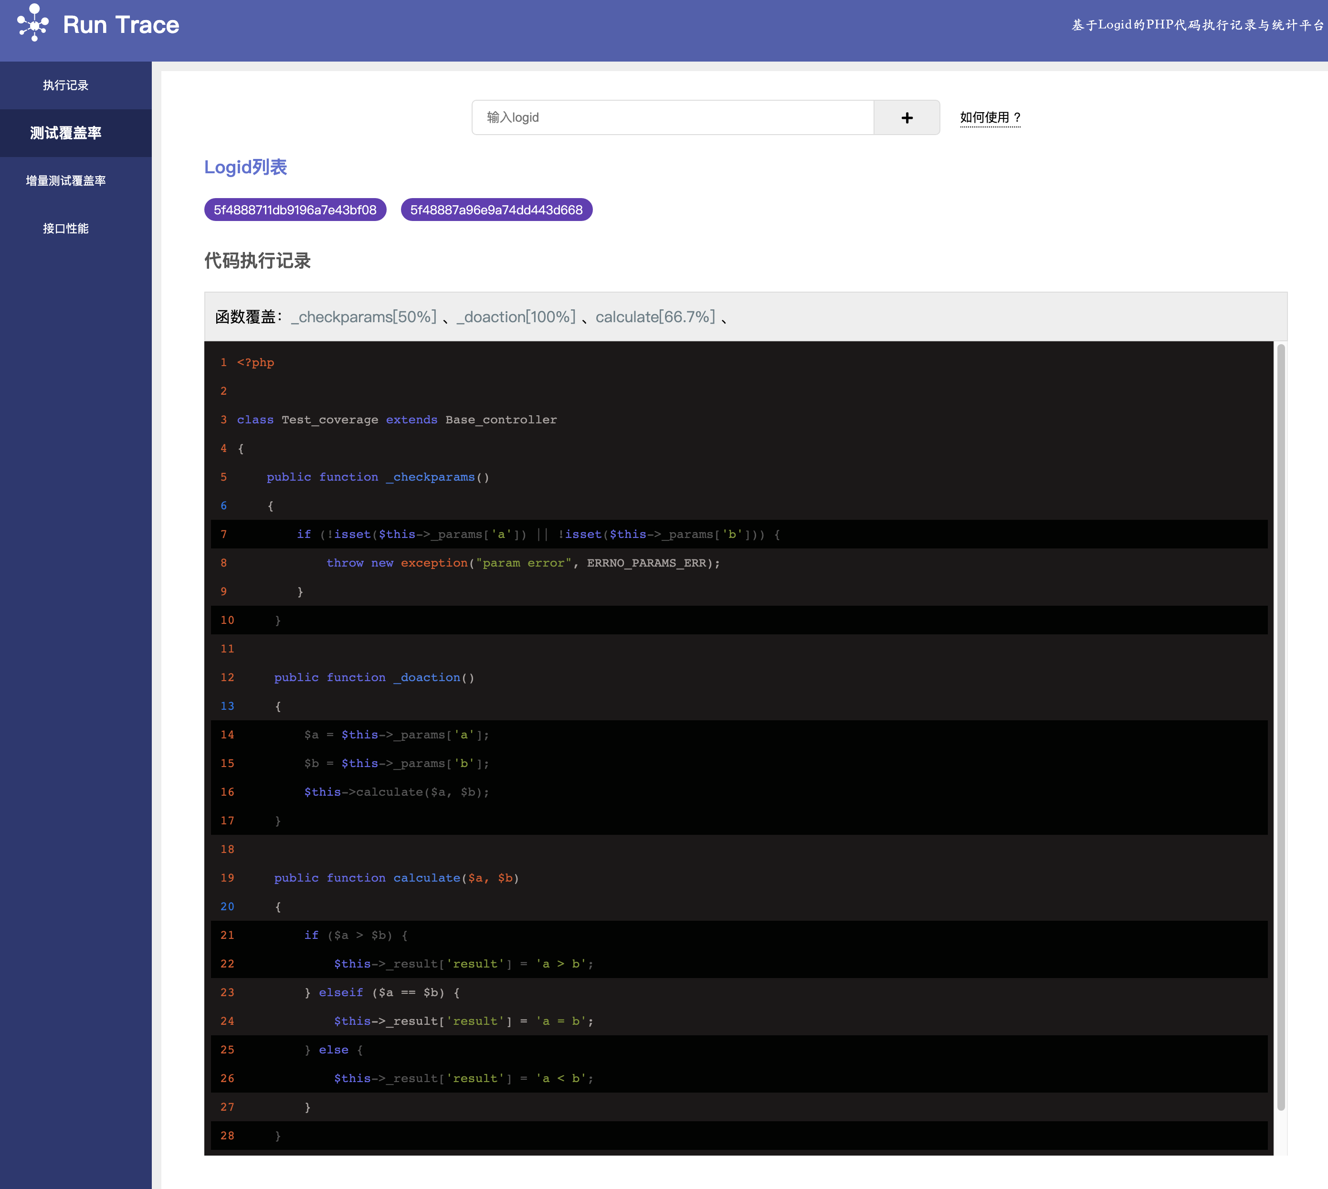Open 接口性能 sidebar entry
The image size is (1328, 1189).
(x=65, y=229)
